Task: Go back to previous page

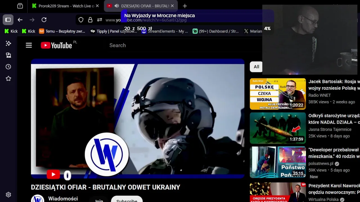Action: click(20, 20)
